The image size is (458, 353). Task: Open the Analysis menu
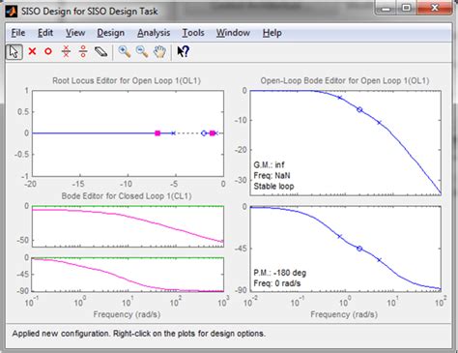[x=154, y=33]
